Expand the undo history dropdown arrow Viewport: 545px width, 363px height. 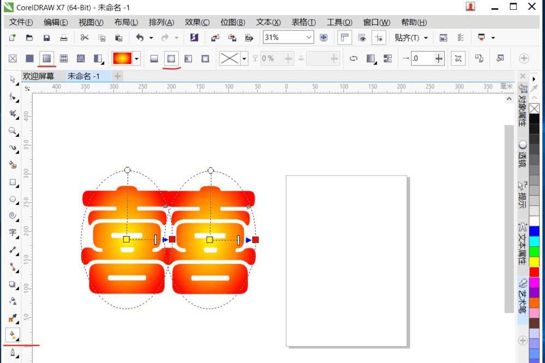pos(151,38)
